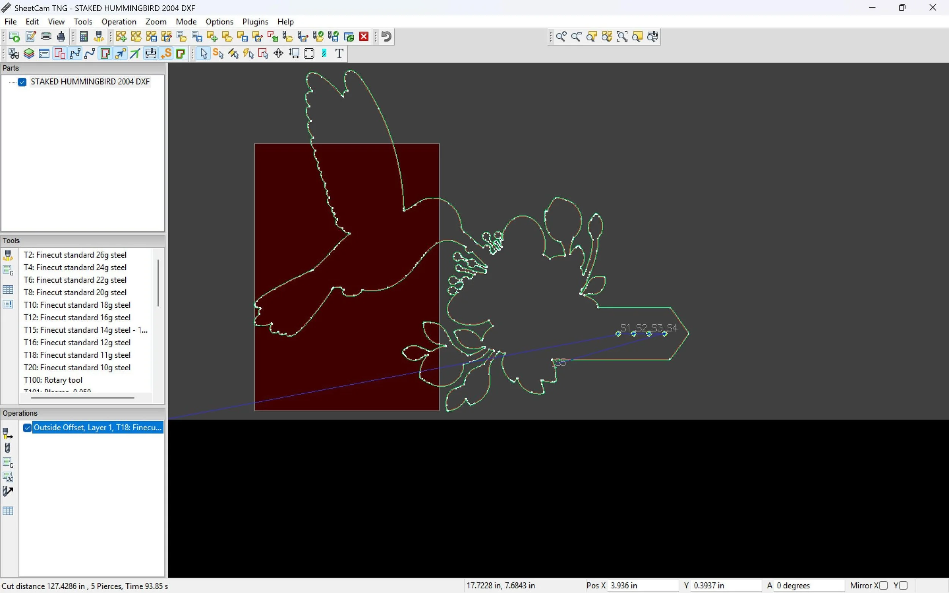Click the calculator icon in toolbar
Screen dimensions: 949x593
point(83,36)
